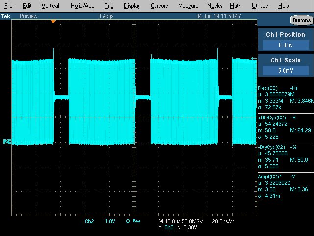Viewport: 314px width, 236px height.
Task: Open the Utilities menu
Action: point(260,6)
